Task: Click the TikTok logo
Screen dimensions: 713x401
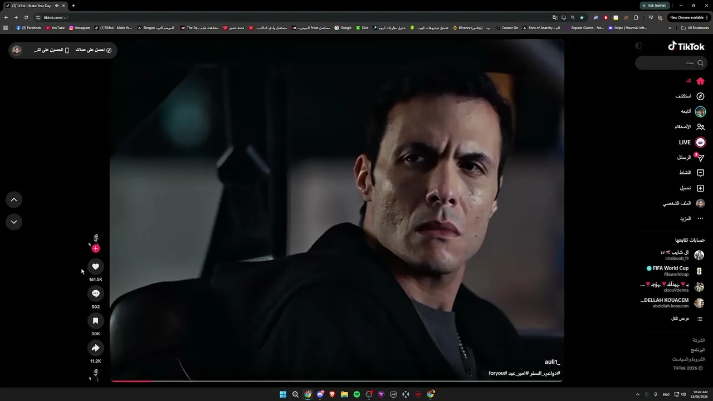Action: 686,46
